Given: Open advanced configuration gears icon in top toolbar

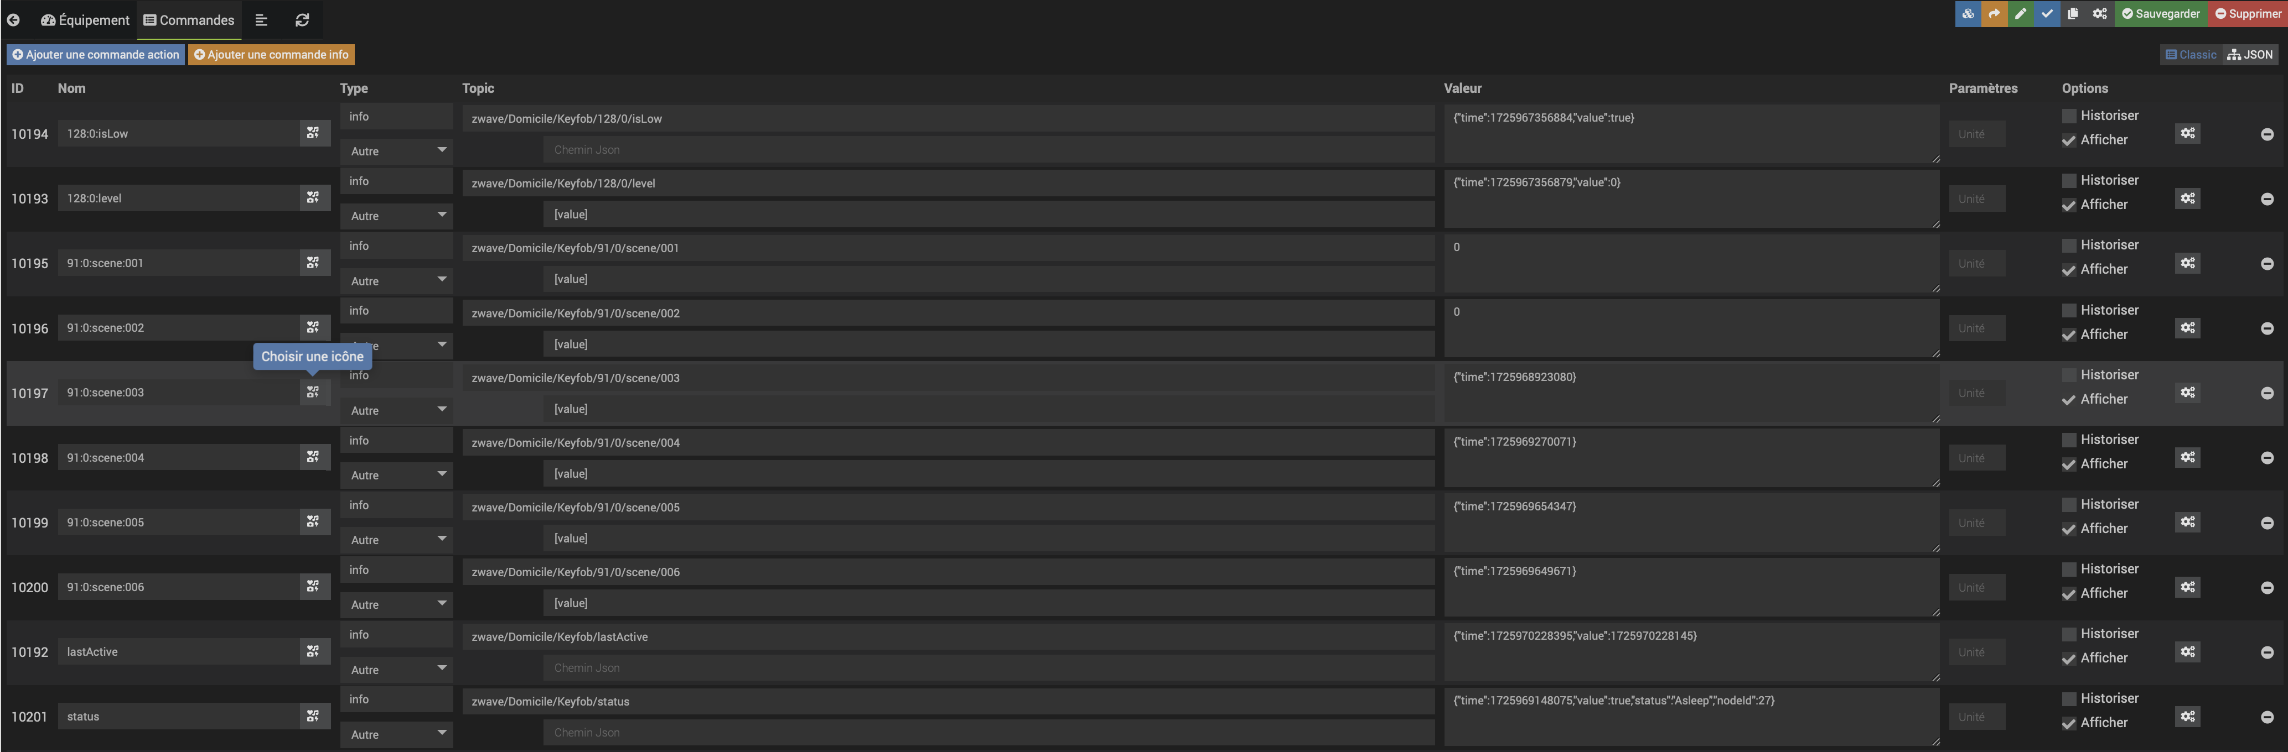Looking at the screenshot, I should (x=2099, y=13).
